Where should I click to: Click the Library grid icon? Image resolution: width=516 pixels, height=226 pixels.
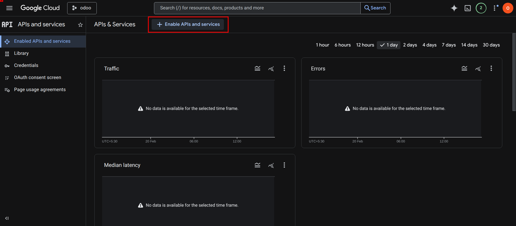[7, 53]
